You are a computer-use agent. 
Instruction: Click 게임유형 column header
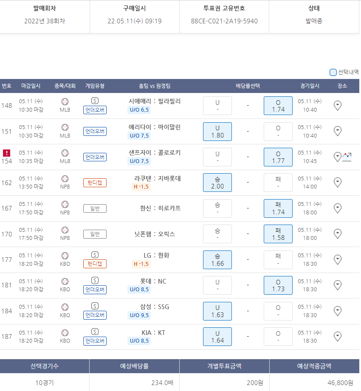95,86
